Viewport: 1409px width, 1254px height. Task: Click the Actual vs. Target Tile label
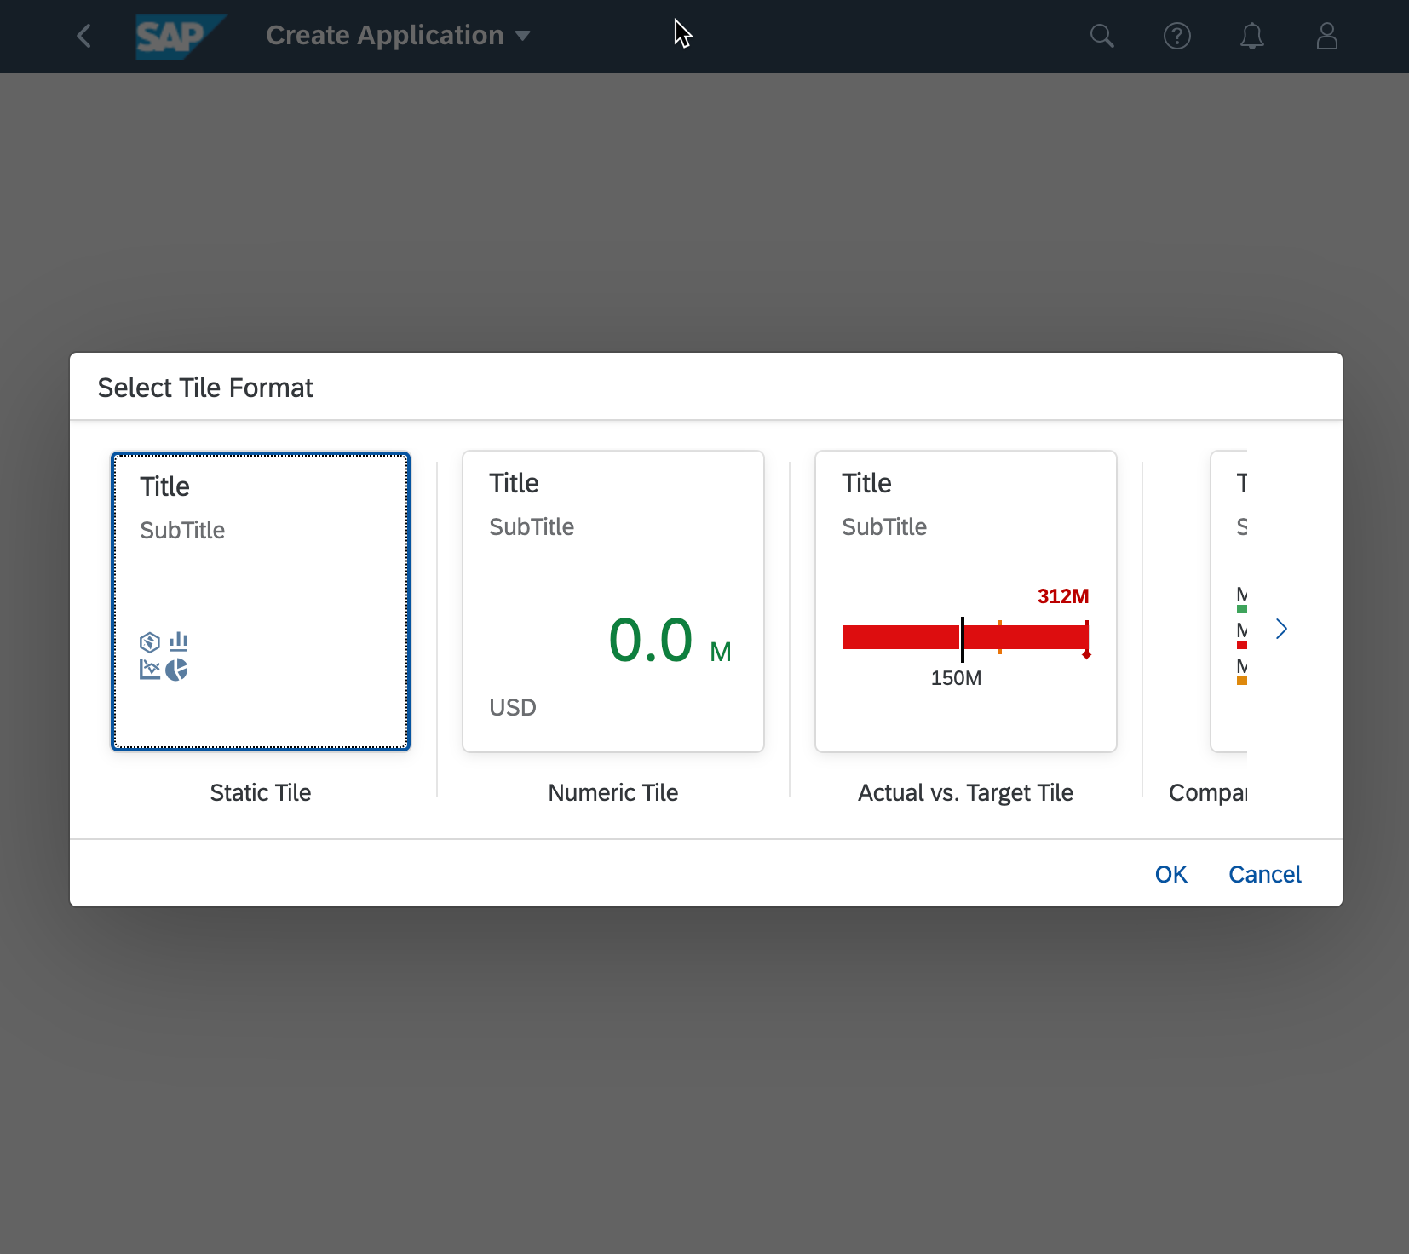[x=965, y=792]
